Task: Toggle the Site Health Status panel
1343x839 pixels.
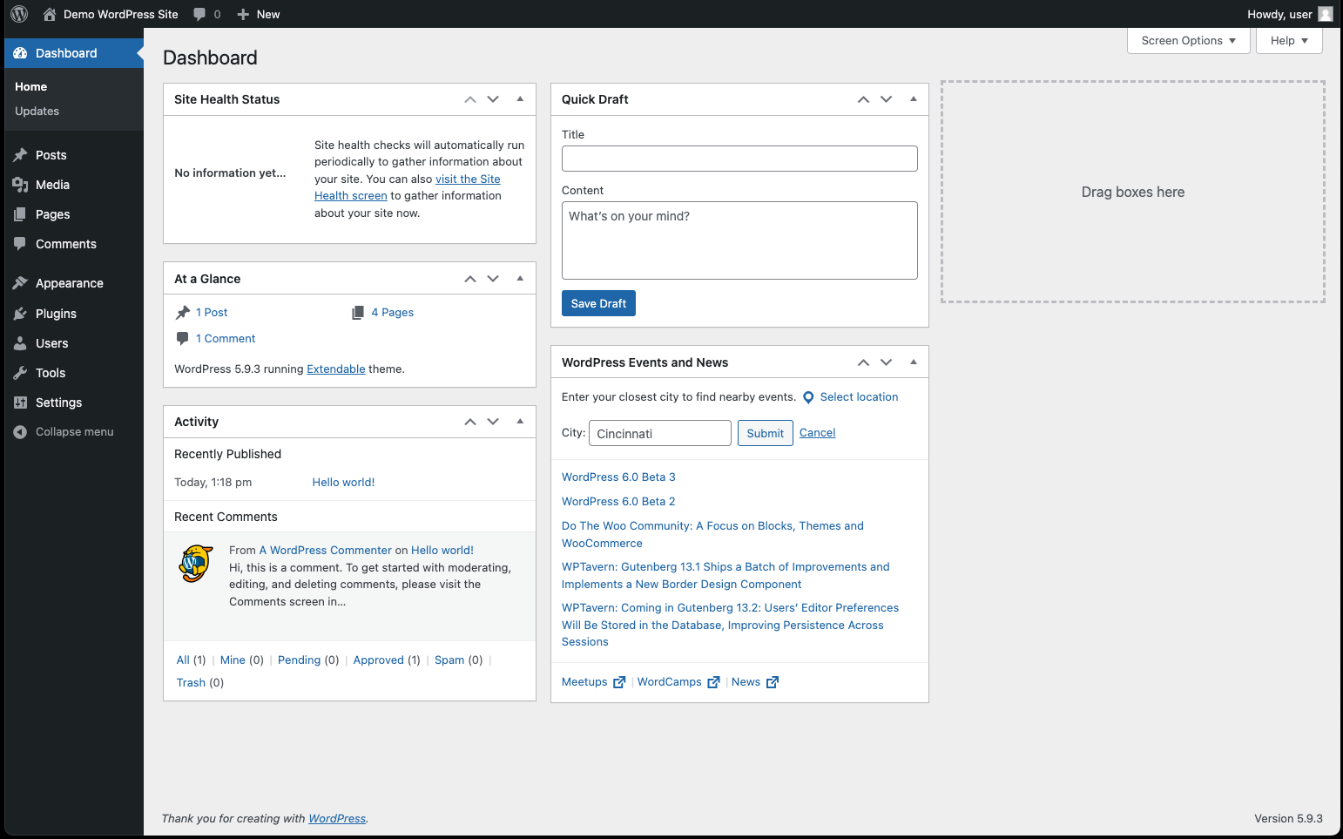Action: [520, 99]
